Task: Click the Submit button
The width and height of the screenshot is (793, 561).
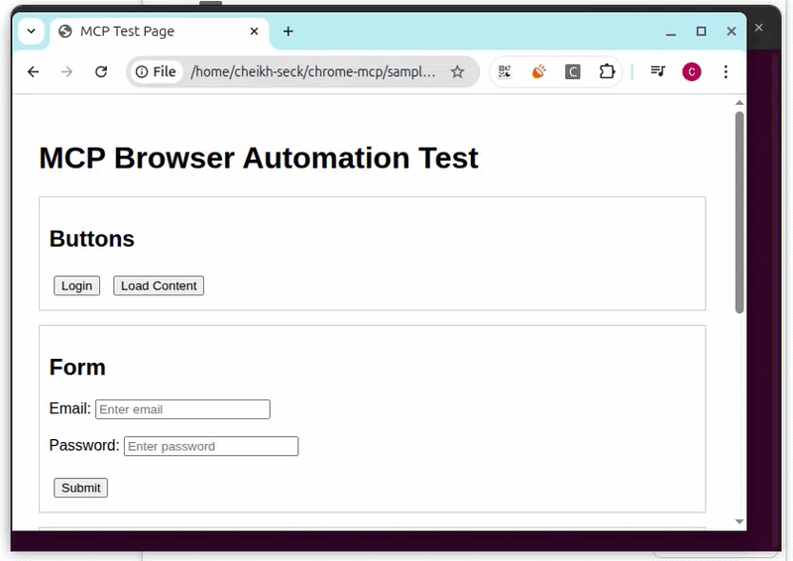Action: [81, 488]
